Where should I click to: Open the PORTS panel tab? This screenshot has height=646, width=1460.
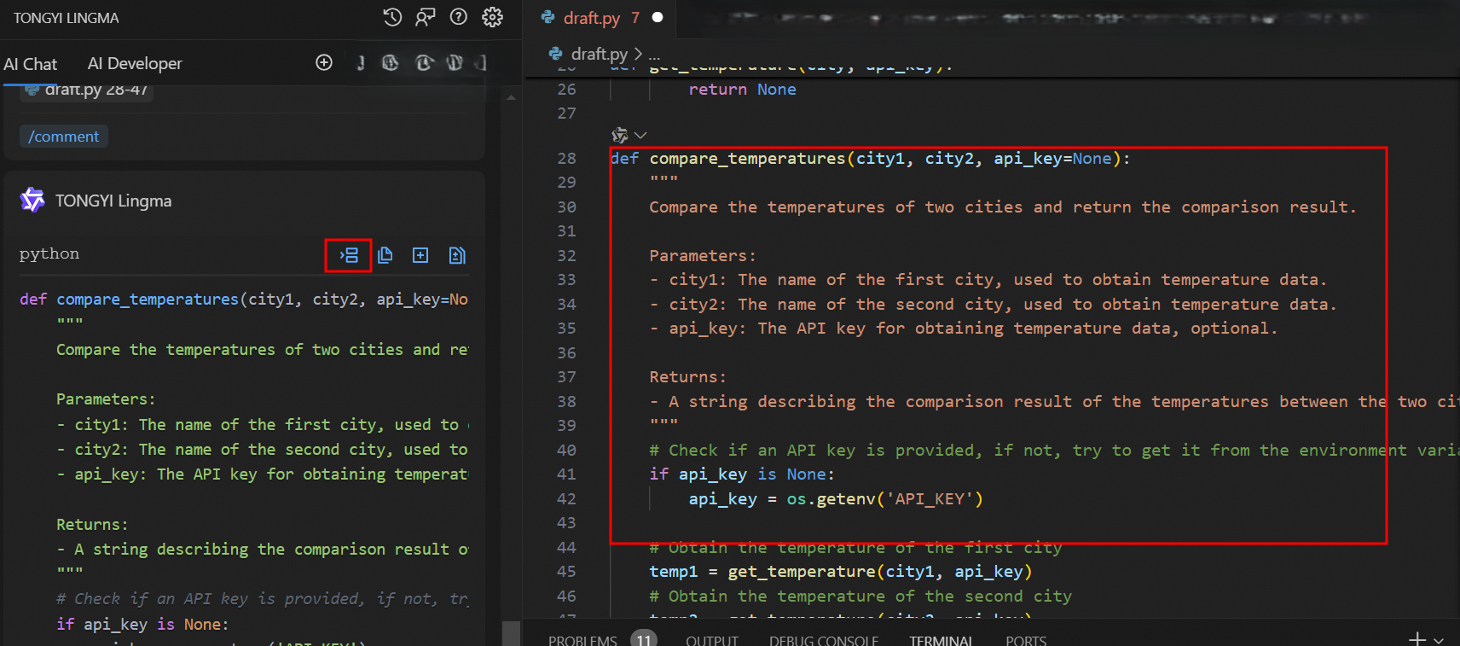1026,640
